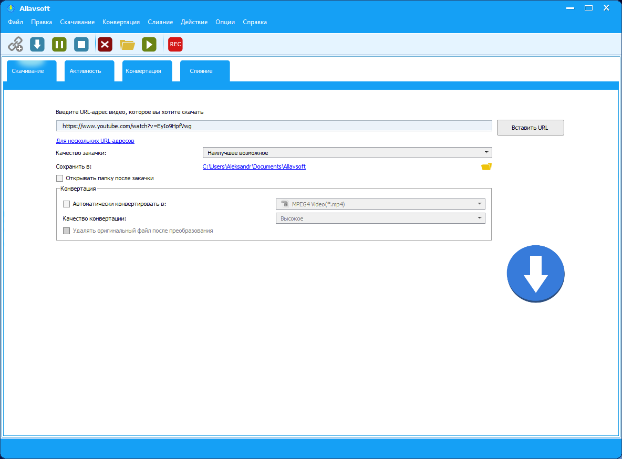
Task: Click the video URL input field
Action: [274, 126]
